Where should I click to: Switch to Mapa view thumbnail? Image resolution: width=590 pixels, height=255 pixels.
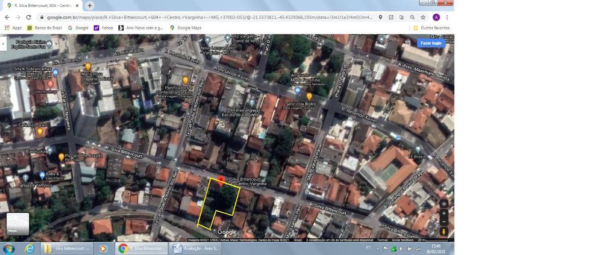18,224
